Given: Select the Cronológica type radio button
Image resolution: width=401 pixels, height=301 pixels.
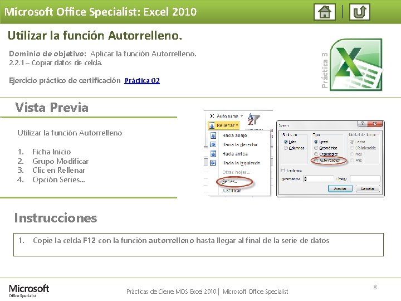Looking at the screenshot, I should click(316, 154).
